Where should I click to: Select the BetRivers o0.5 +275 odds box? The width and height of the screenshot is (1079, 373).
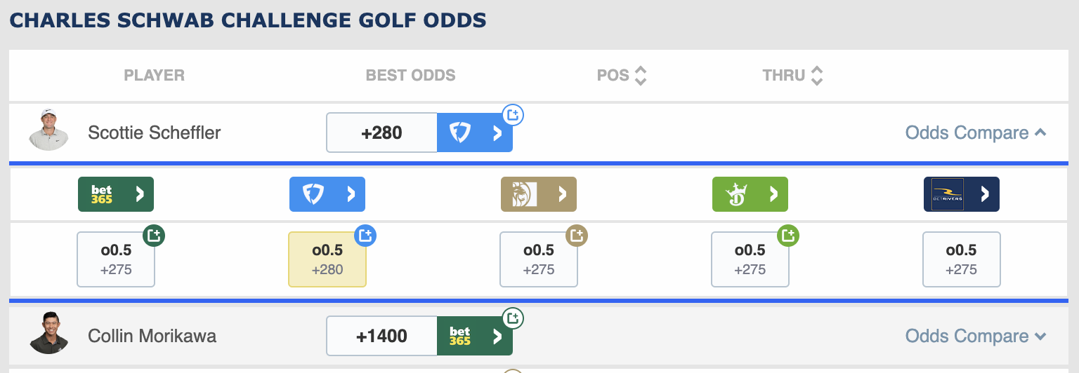(962, 259)
